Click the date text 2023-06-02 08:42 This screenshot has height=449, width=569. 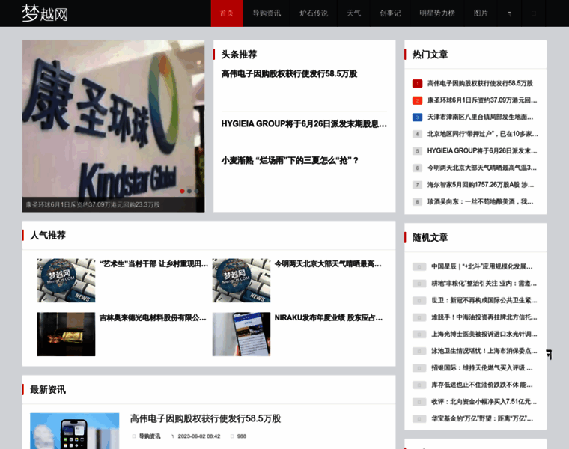click(x=199, y=436)
